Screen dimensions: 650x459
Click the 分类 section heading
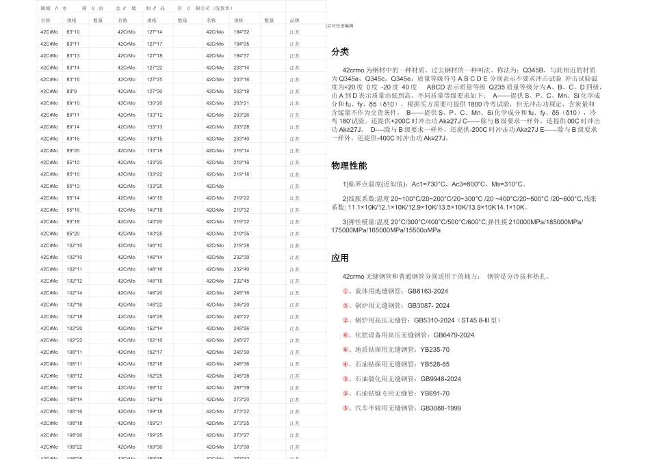[340, 52]
